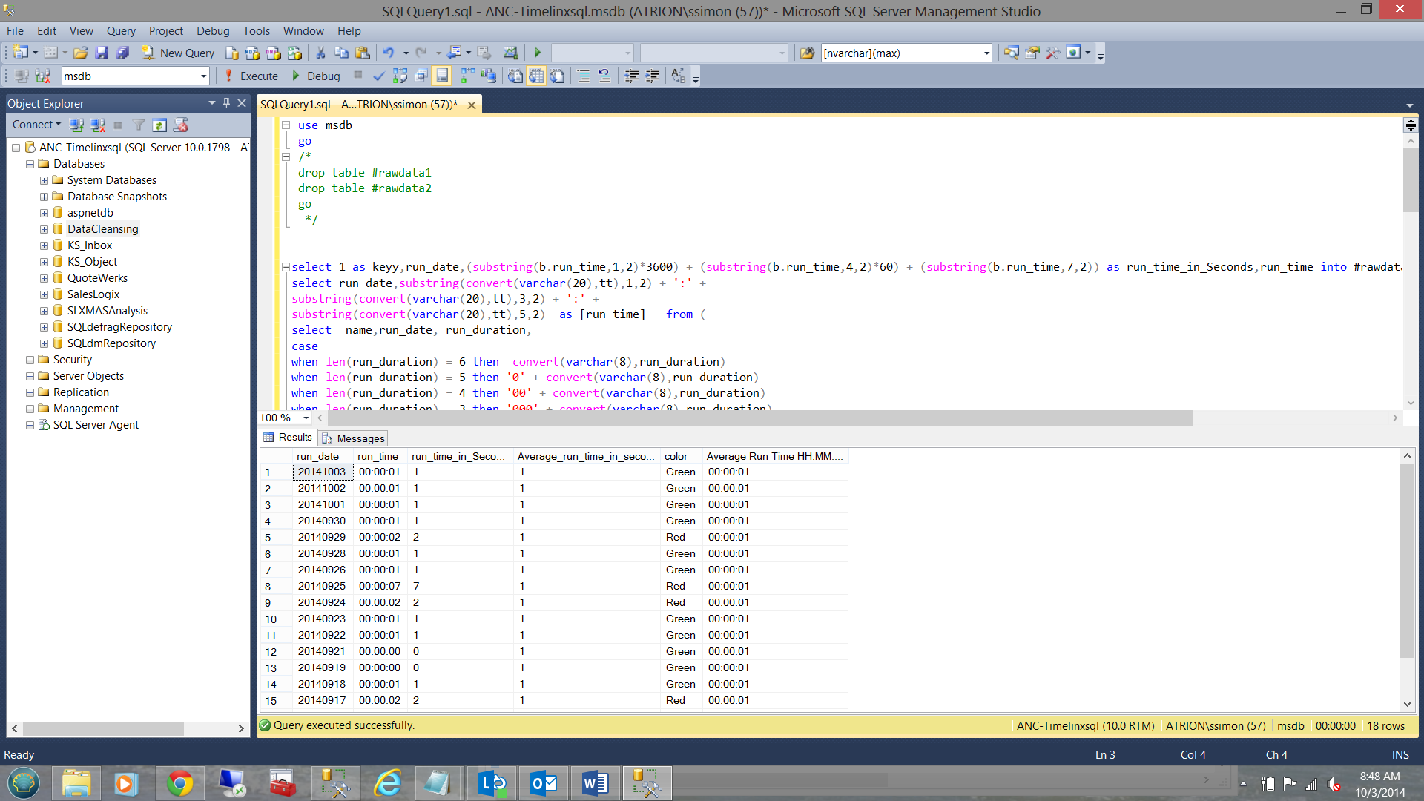Toggle Results to Text output mode
The height and width of the screenshot is (801, 1424).
(x=515, y=76)
